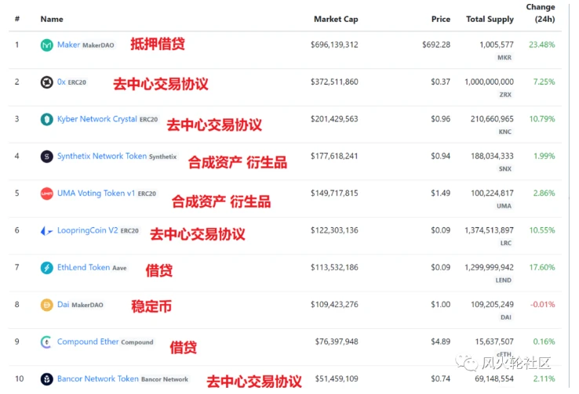This screenshot has height=394, width=579.
Task: Click the LoopringCoin V2 logo icon
Action: (x=46, y=231)
